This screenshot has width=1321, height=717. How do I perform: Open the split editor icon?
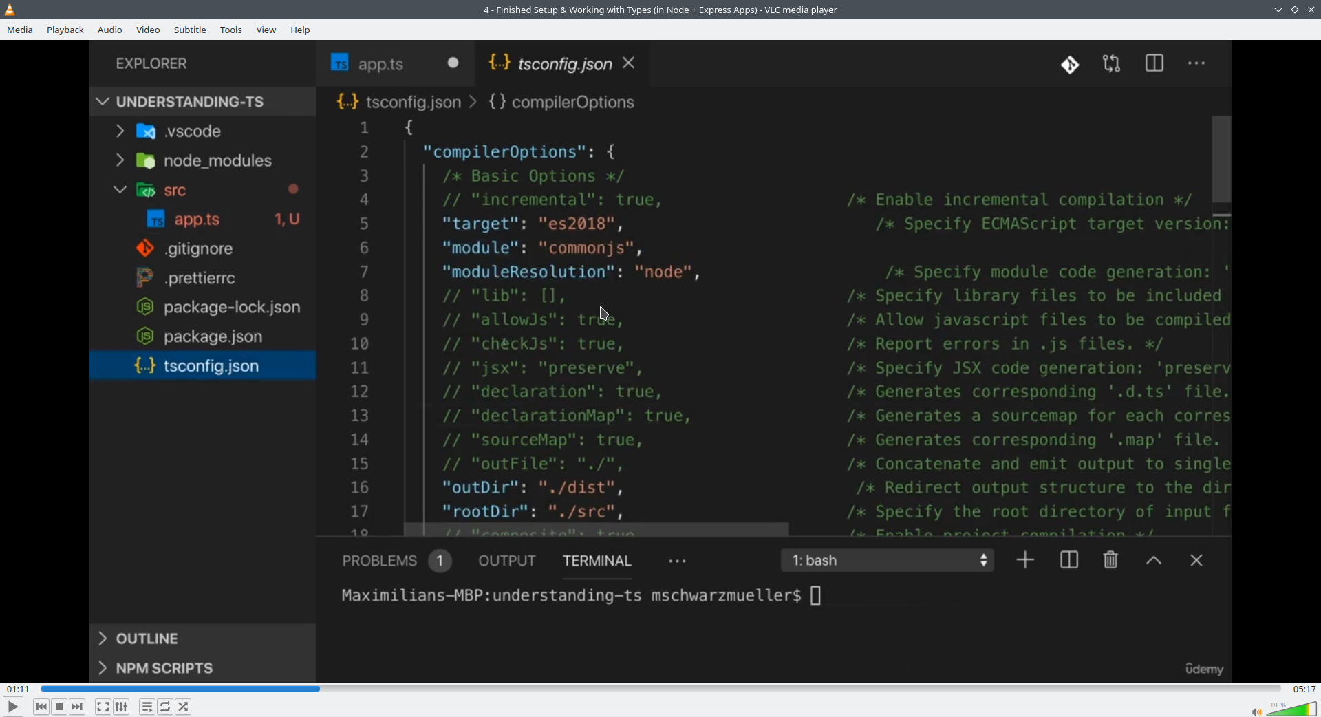(1155, 63)
